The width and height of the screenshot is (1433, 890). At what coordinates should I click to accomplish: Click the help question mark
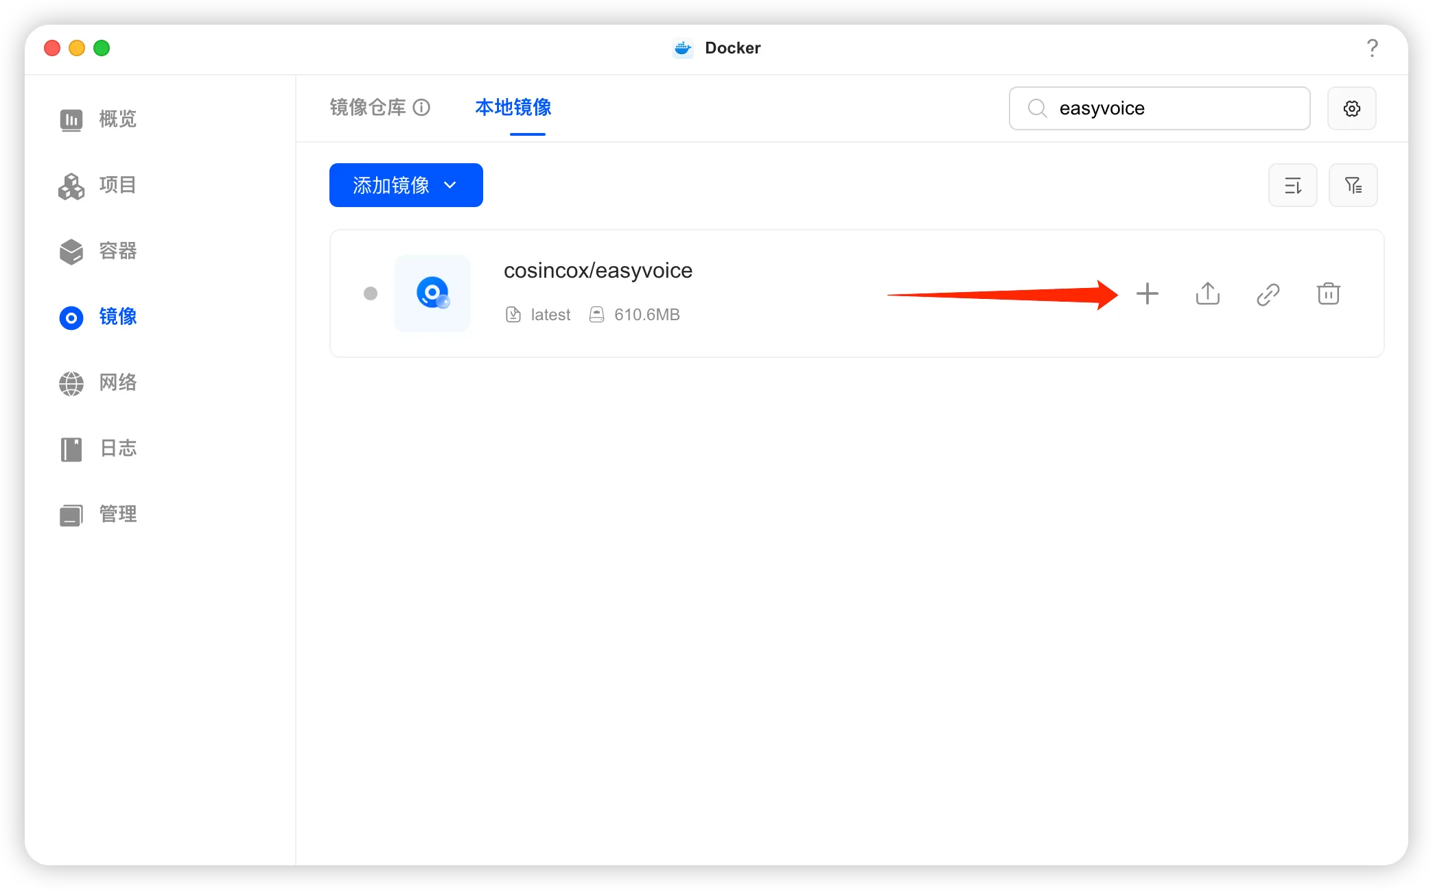tap(1372, 48)
